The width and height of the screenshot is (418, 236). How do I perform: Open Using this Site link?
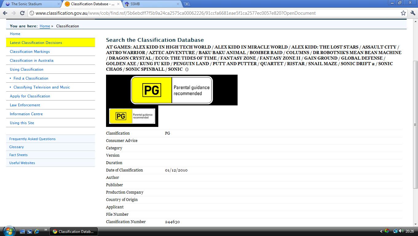tap(22, 123)
